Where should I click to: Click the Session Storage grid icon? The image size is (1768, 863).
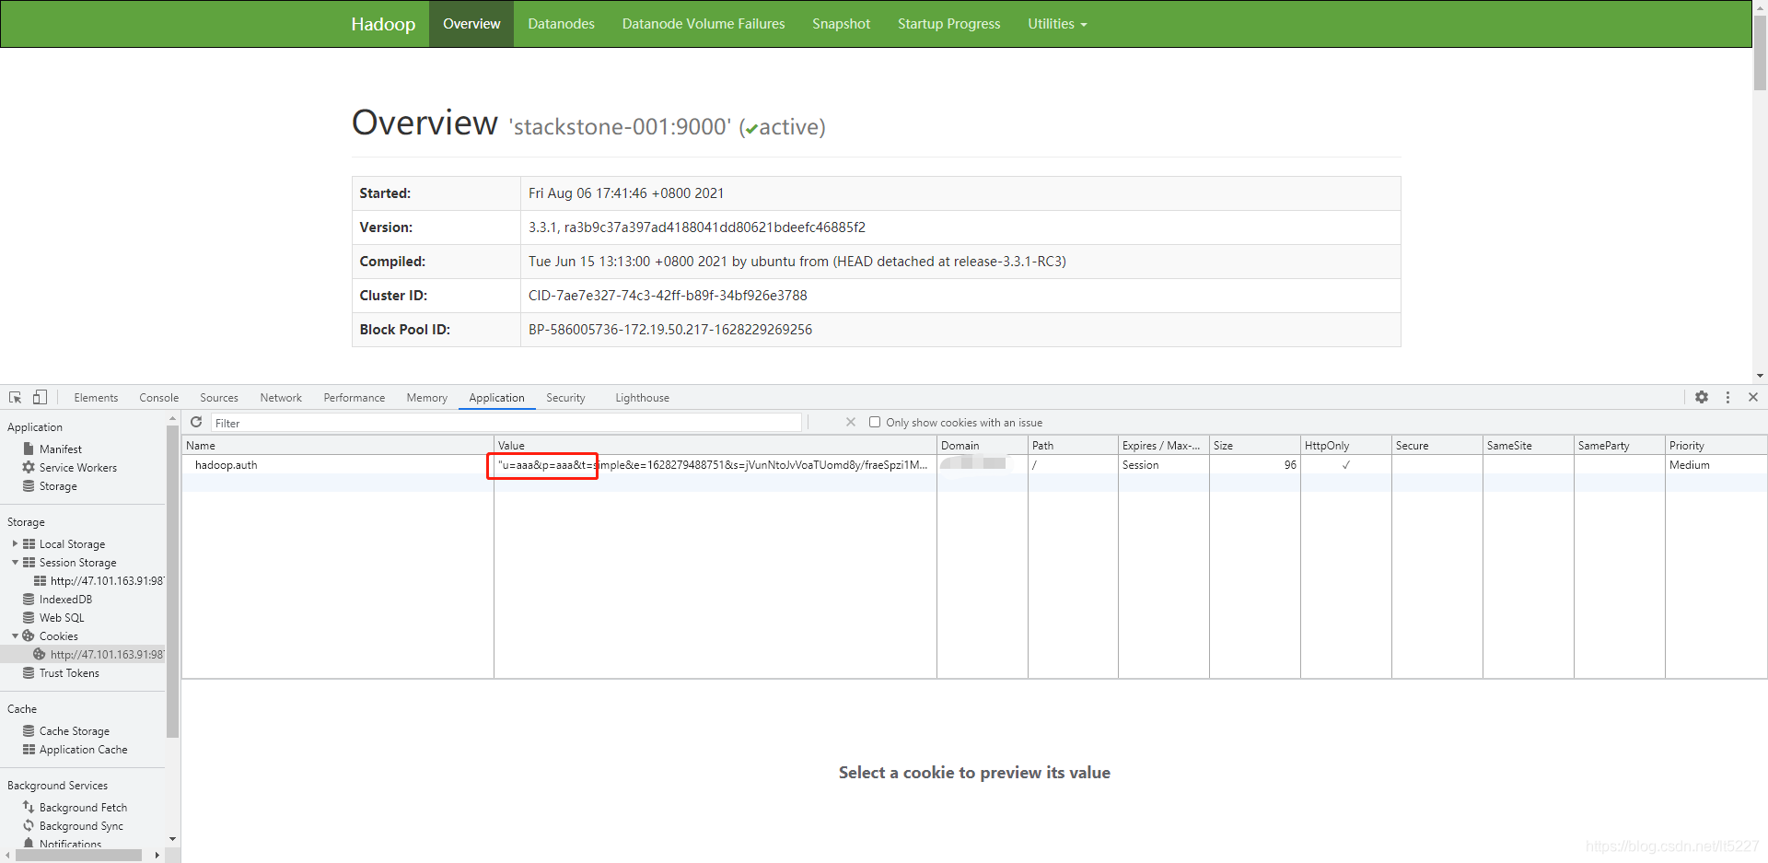(29, 562)
